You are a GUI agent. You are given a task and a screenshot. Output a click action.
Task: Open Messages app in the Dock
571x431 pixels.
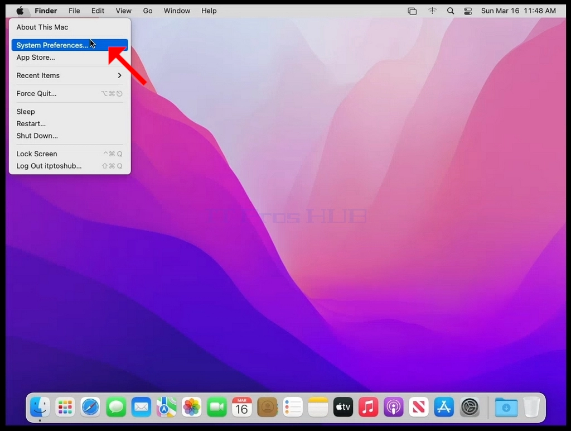[x=116, y=407]
